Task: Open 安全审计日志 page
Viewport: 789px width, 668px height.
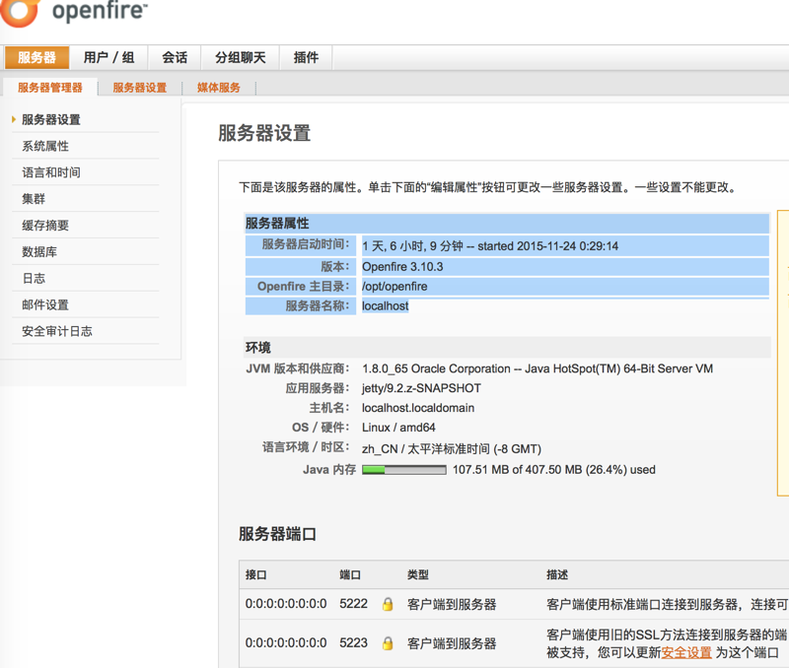Action: pyautogui.click(x=57, y=332)
